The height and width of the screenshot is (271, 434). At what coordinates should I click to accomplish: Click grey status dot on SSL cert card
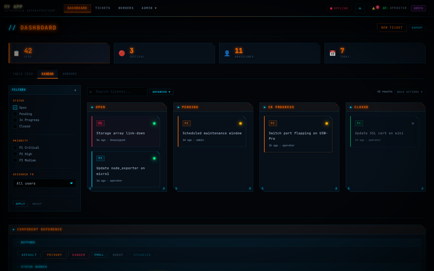(413, 123)
